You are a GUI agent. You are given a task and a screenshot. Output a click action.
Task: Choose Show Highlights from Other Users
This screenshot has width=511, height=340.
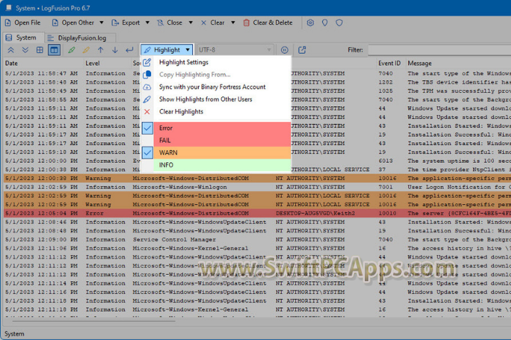point(205,99)
